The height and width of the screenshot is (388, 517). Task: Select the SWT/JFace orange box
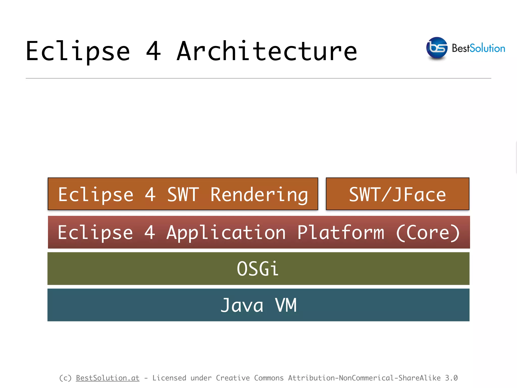click(397, 194)
